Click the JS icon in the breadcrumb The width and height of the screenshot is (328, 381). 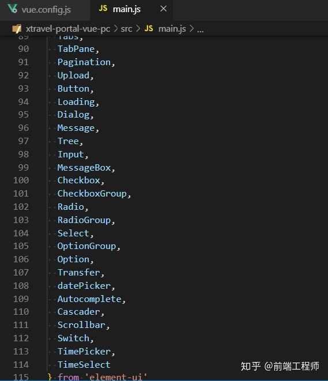click(149, 29)
